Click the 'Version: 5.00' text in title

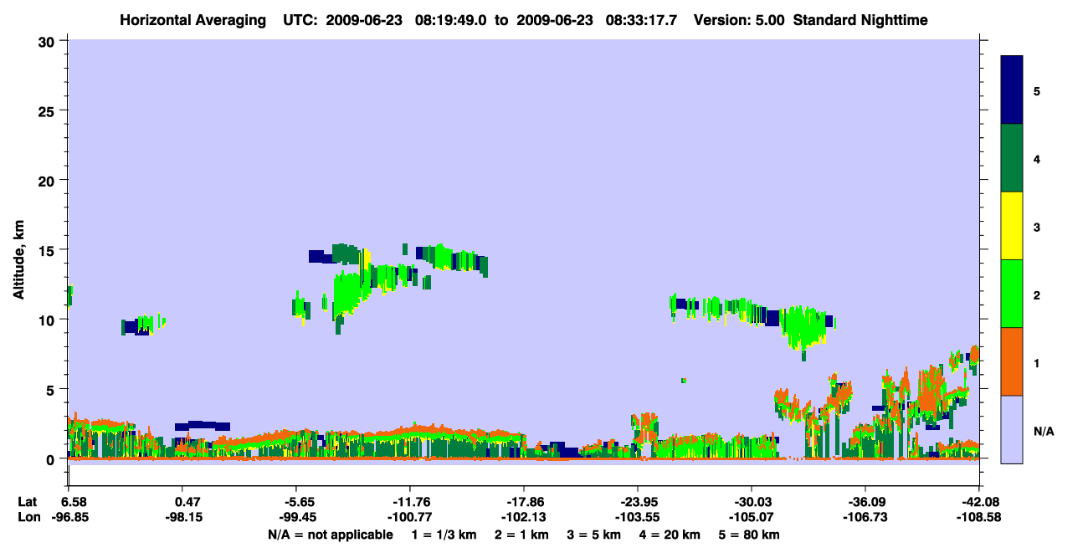[739, 19]
